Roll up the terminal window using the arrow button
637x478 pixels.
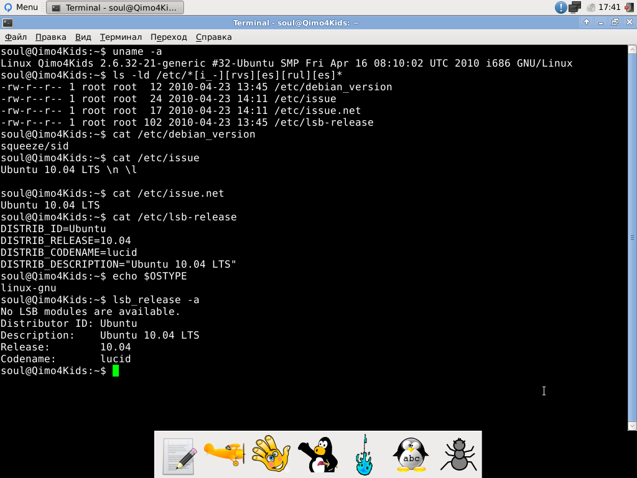tap(586, 22)
